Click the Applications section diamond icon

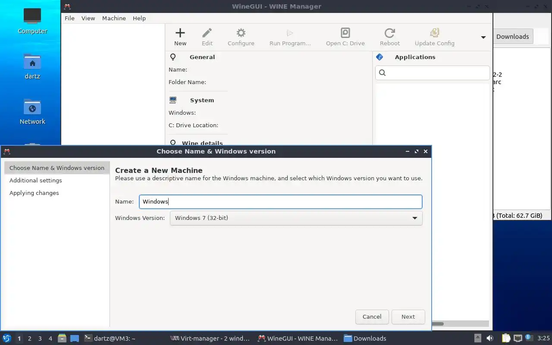pos(379,57)
